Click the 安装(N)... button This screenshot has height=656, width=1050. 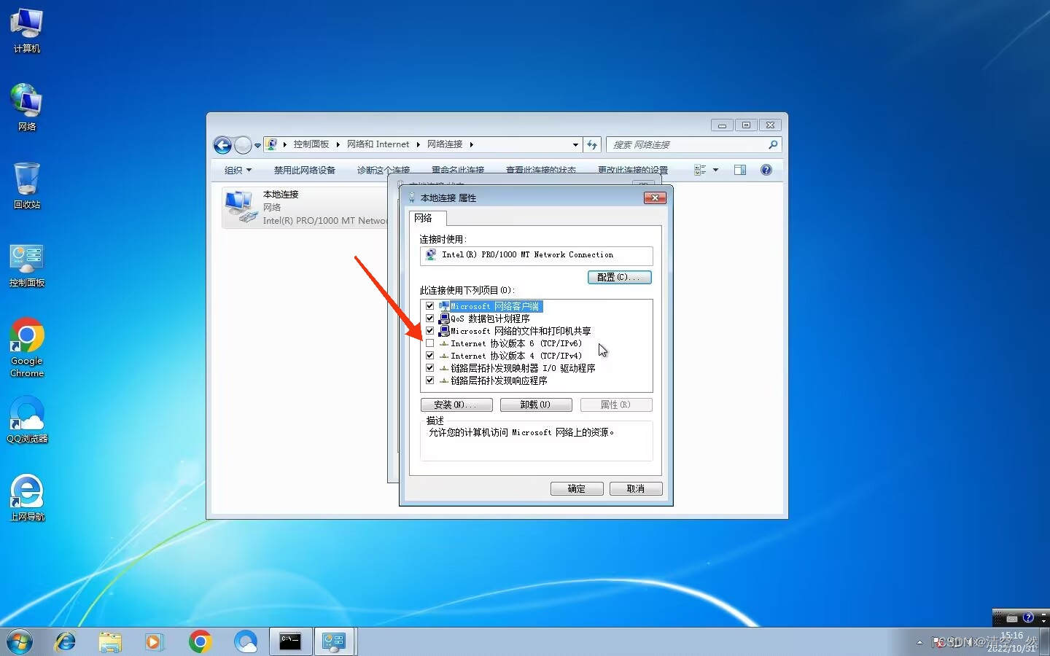point(456,405)
